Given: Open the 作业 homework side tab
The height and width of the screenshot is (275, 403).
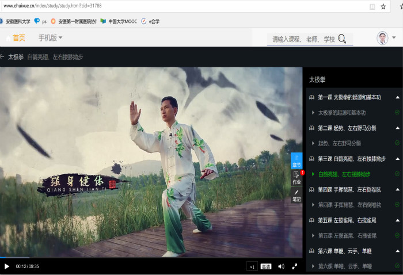Looking at the screenshot, I should coord(296,178).
